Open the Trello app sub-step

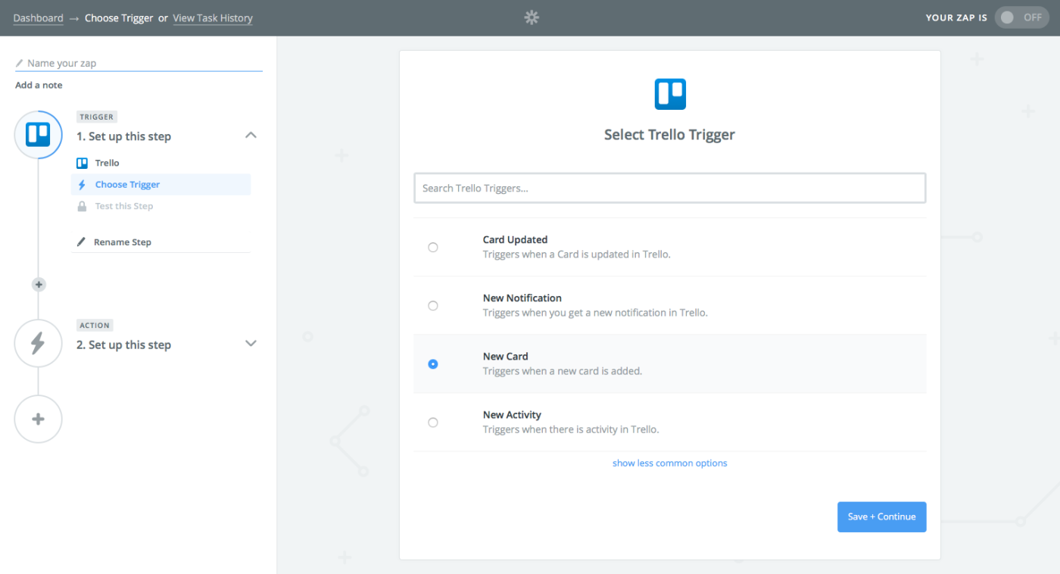click(x=161, y=163)
